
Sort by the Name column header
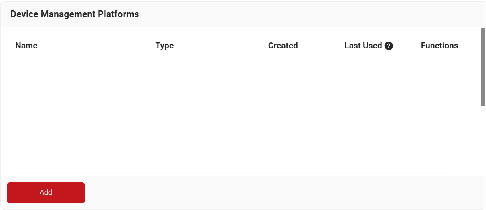26,46
